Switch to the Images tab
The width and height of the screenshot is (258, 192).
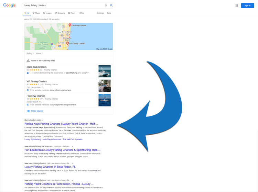47,13
